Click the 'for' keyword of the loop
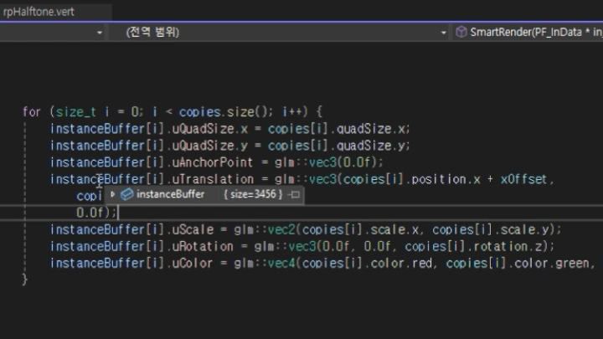 (x=32, y=112)
